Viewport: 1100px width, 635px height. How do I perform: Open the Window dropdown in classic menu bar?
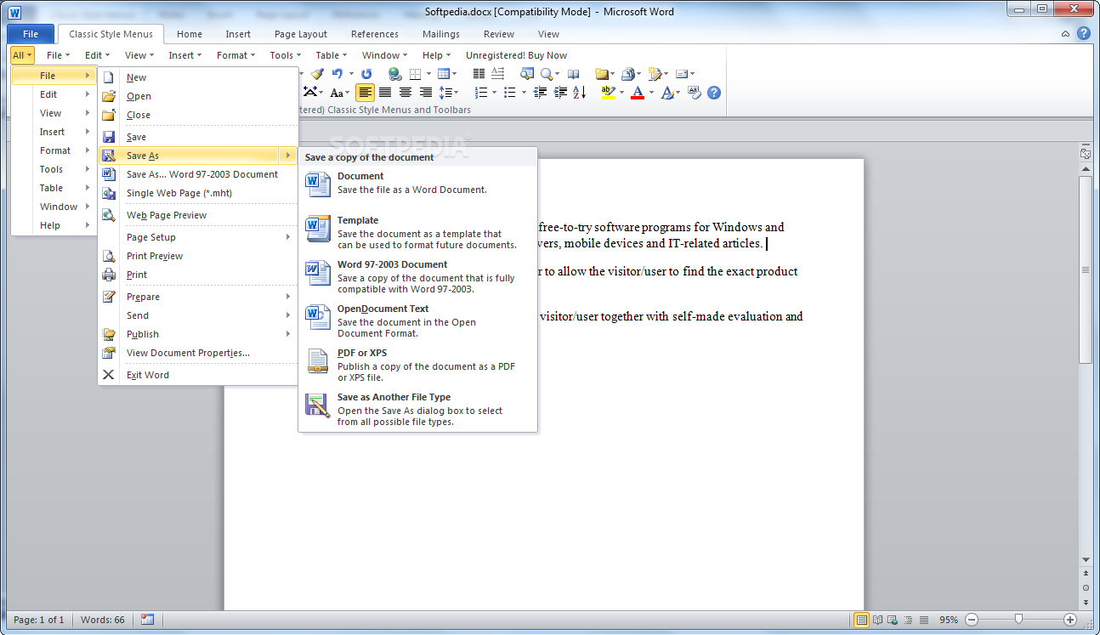point(385,55)
